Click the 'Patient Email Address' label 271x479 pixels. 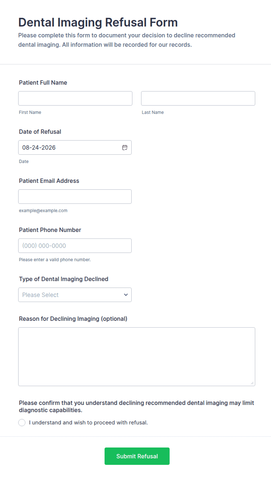49,181
